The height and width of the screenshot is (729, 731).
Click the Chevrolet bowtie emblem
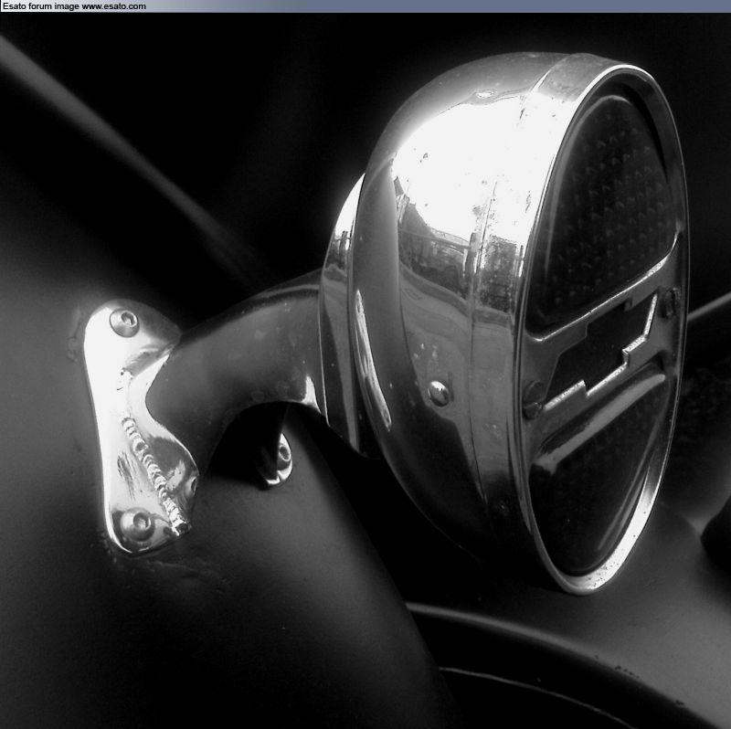(x=599, y=351)
